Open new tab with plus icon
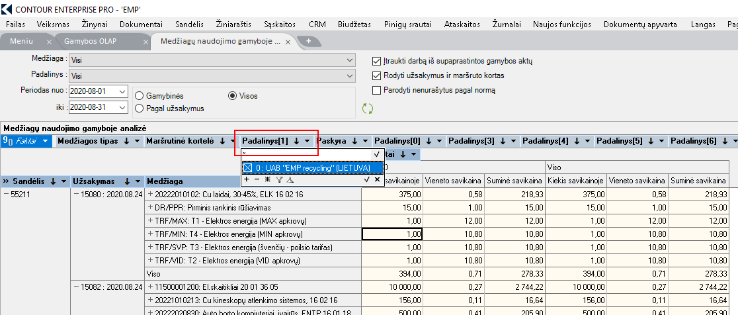Image resolution: width=738 pixels, height=315 pixels. pos(309,41)
